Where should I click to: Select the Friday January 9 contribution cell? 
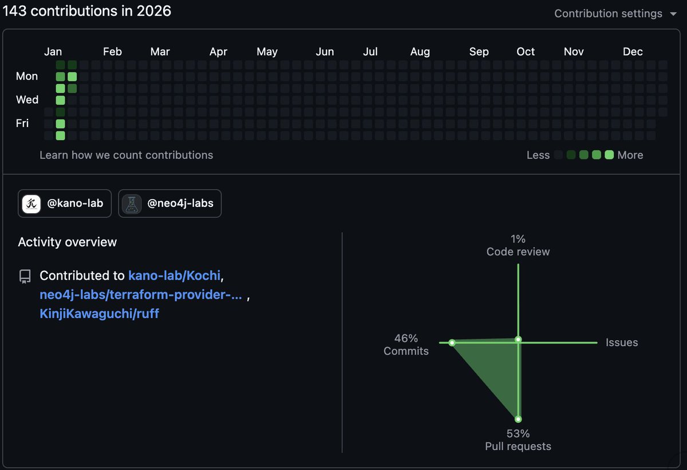[60, 124]
